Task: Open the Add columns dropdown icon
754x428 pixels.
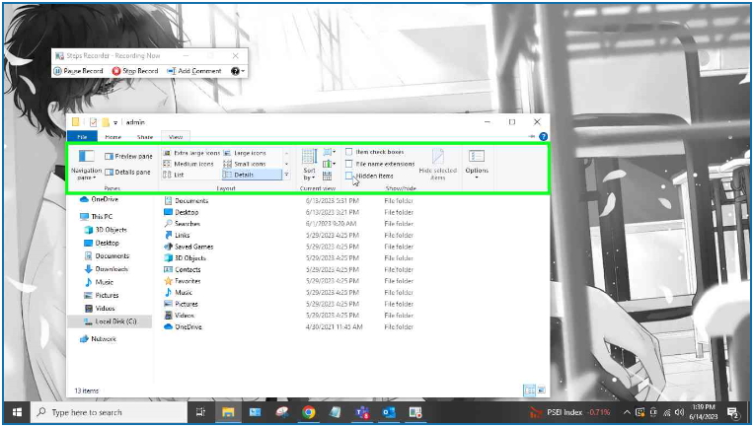Action: tap(330, 164)
